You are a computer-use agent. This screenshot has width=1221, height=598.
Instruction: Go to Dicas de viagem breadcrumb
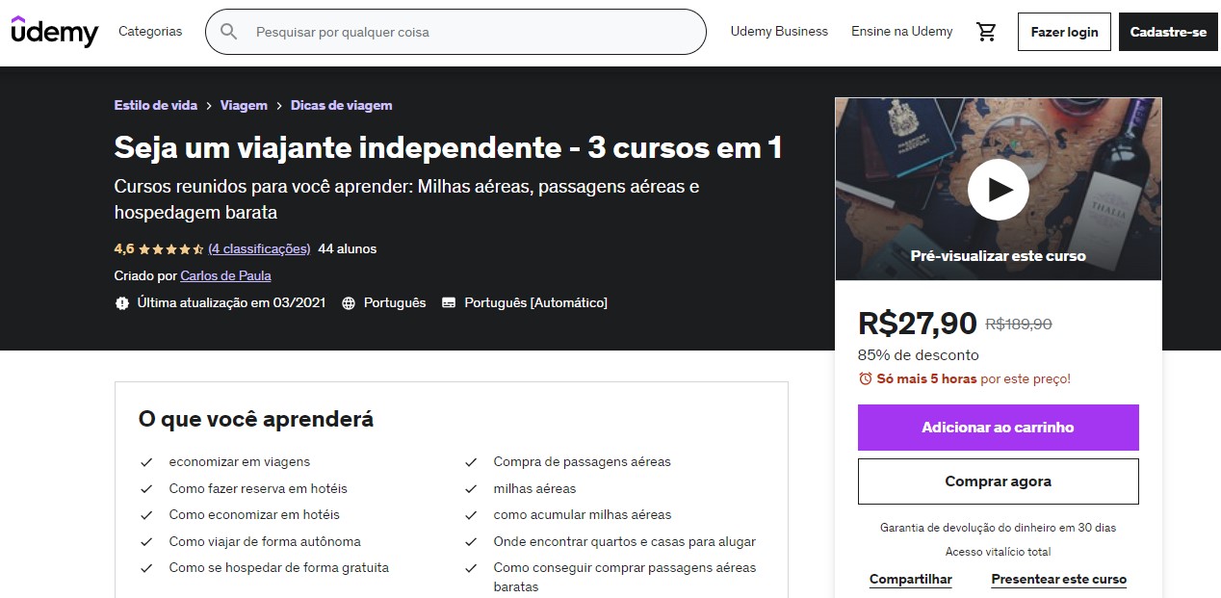point(341,106)
